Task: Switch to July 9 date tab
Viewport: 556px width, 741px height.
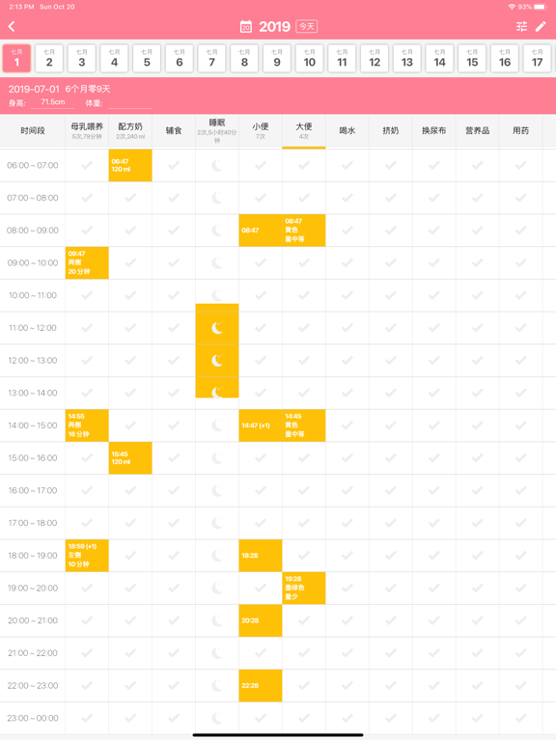Action: (277, 58)
